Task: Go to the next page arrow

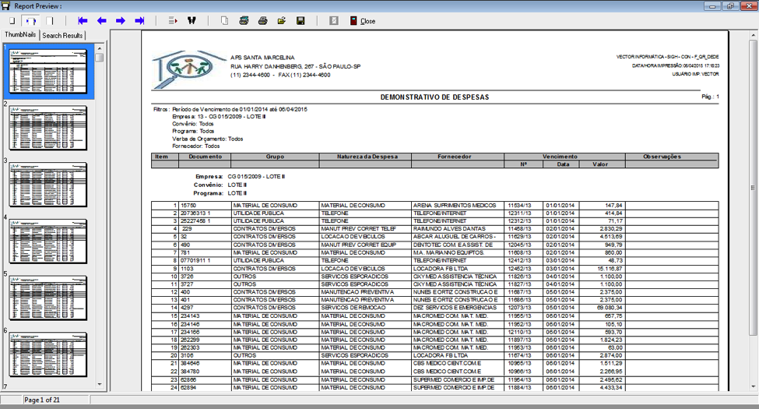Action: pos(121,21)
